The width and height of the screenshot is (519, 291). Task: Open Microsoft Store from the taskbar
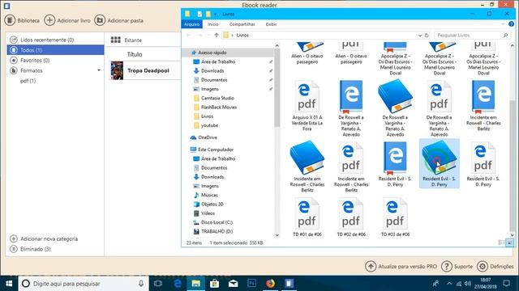pyautogui.click(x=214, y=284)
